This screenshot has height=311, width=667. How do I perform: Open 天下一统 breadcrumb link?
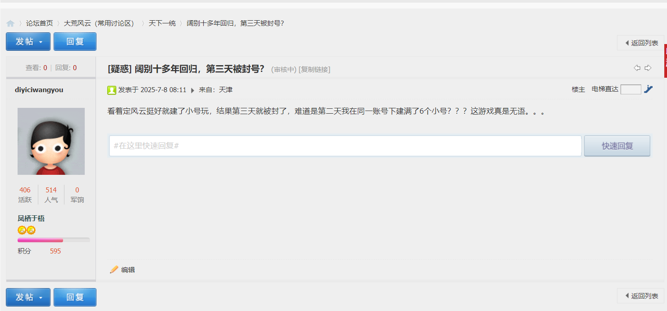click(x=162, y=23)
